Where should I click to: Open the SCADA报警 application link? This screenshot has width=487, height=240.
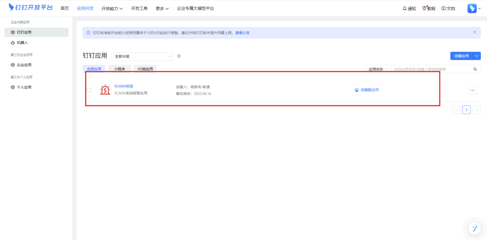click(x=124, y=86)
